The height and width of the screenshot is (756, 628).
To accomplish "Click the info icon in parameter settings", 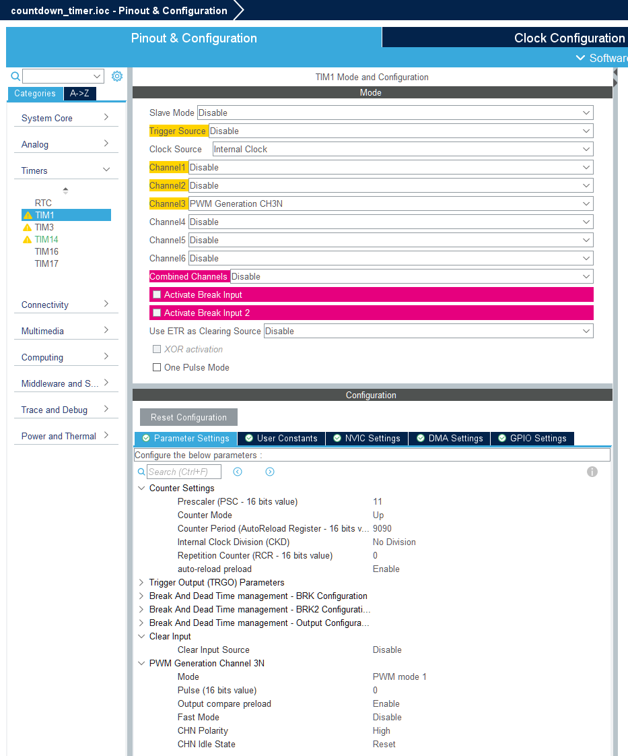I will [592, 472].
